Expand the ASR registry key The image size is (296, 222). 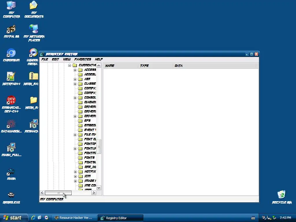75,79
